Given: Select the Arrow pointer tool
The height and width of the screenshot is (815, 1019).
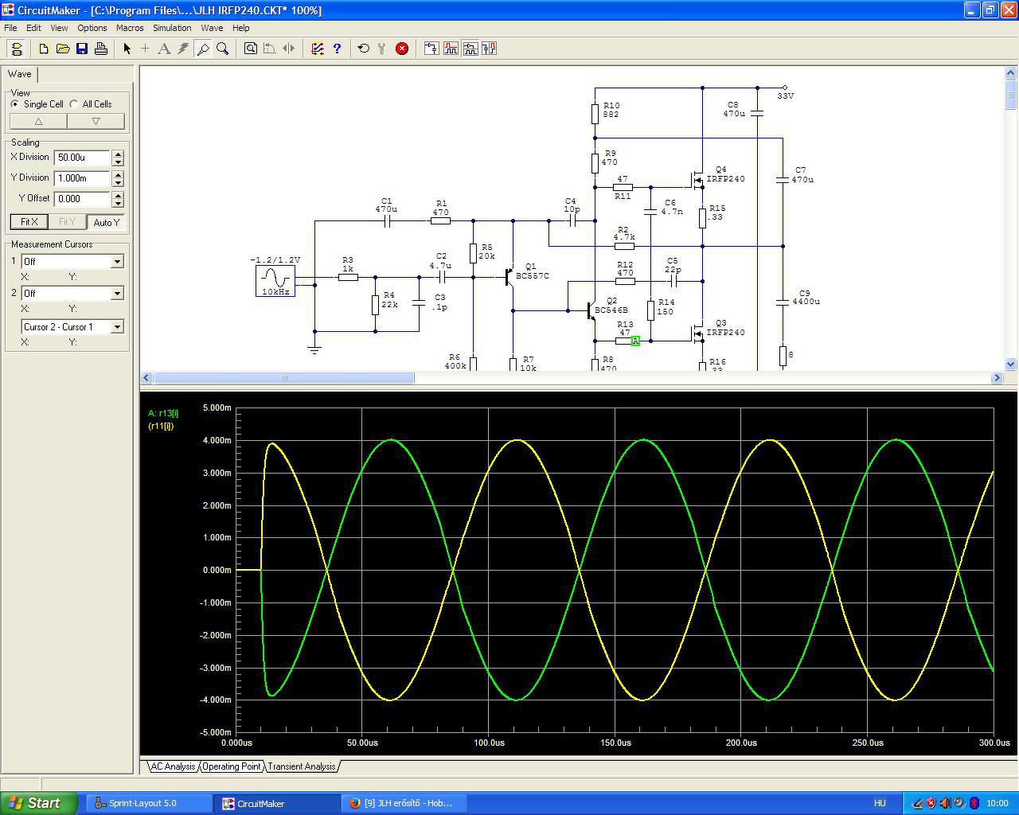Looking at the screenshot, I should (127, 49).
